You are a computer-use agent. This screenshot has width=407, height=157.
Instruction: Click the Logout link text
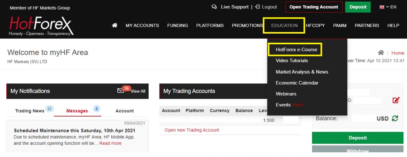(269, 7)
